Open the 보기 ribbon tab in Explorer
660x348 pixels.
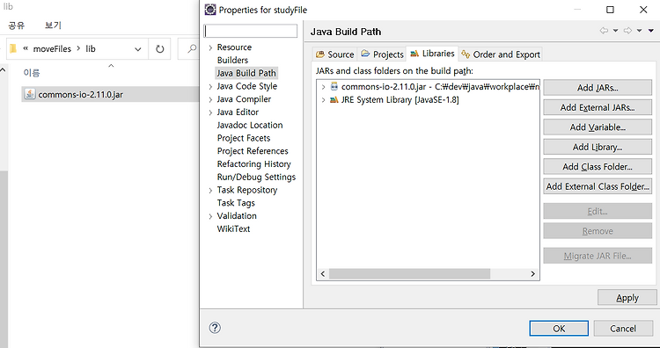point(53,25)
